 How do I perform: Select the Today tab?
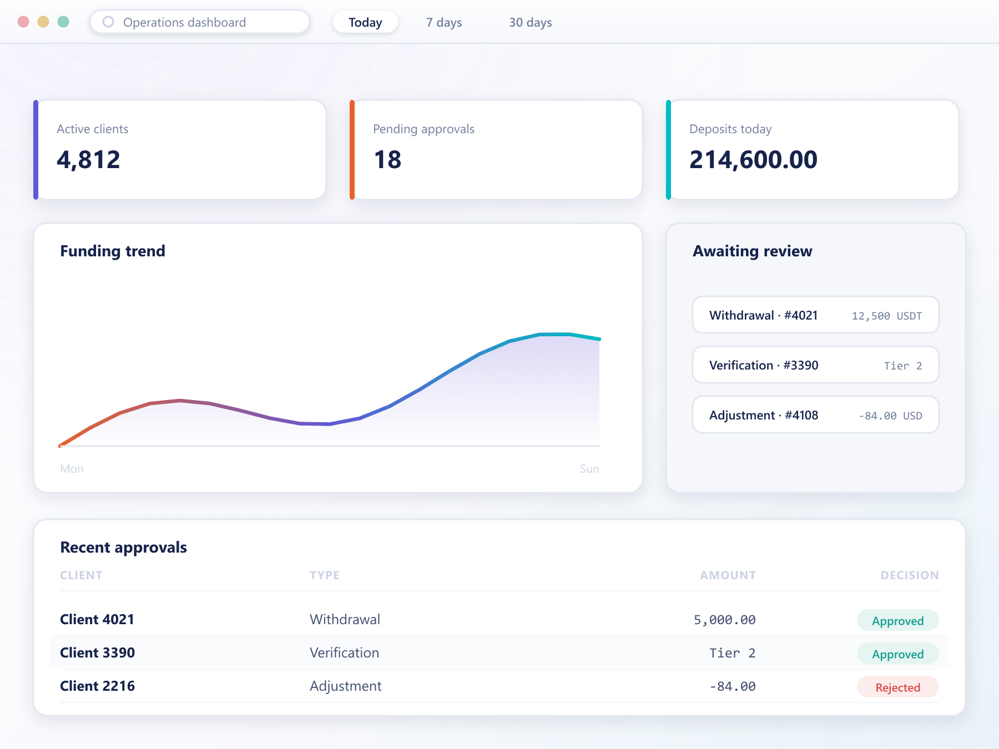365,22
